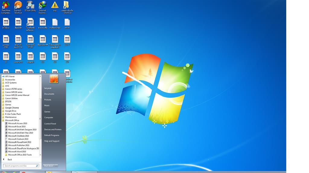Click the Shut down button
Screen dimensions: 309x173
[49, 166]
